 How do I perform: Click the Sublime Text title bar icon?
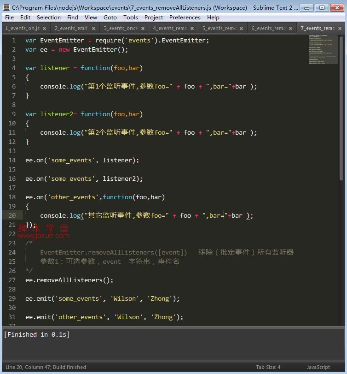point(6,7)
